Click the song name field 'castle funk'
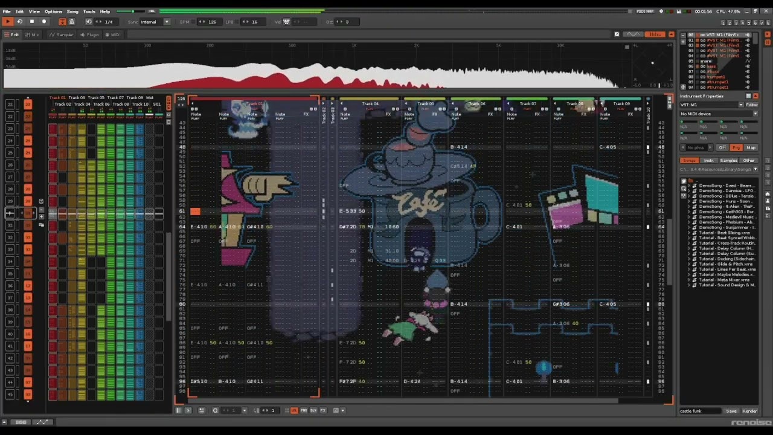This screenshot has width=773, height=435. tap(701, 411)
